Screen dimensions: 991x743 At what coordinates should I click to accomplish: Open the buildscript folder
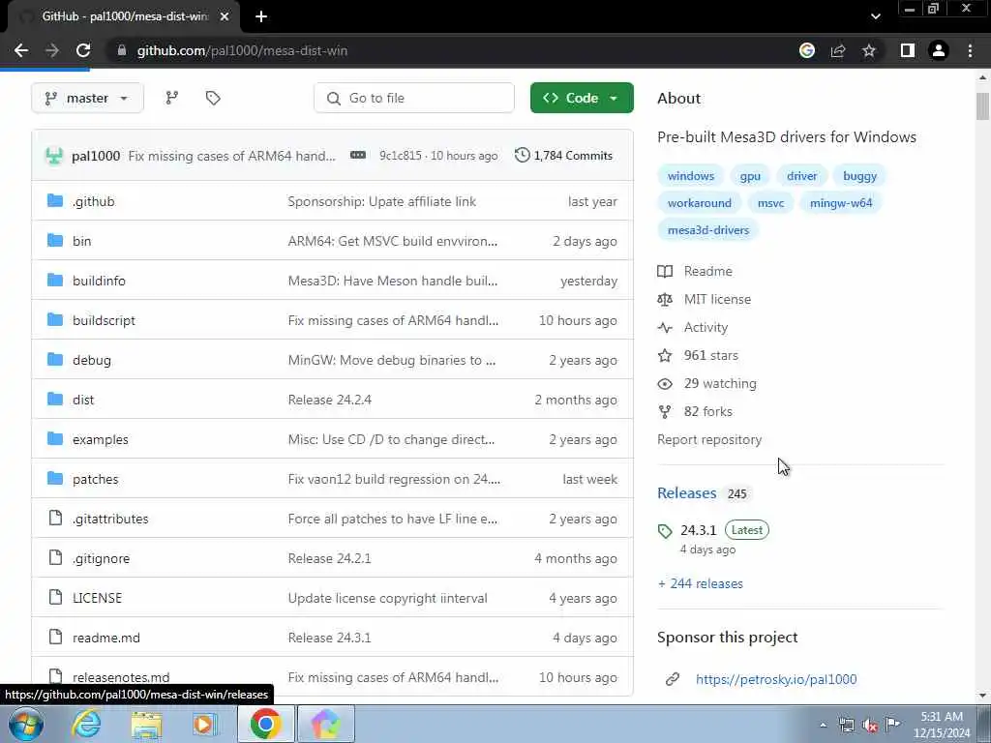point(104,320)
